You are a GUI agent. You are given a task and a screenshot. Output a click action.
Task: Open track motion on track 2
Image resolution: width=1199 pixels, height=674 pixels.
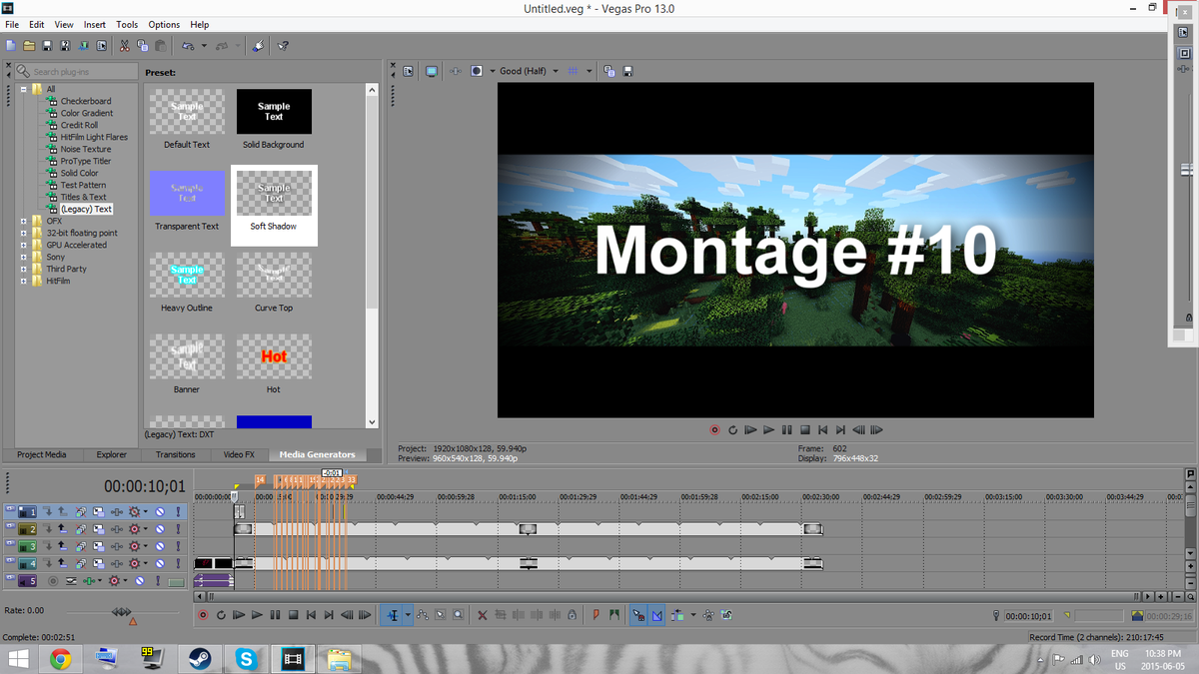[x=99, y=529]
